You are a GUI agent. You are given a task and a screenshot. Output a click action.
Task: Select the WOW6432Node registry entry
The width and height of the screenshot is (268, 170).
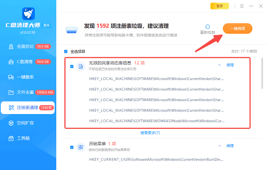tap(157, 121)
